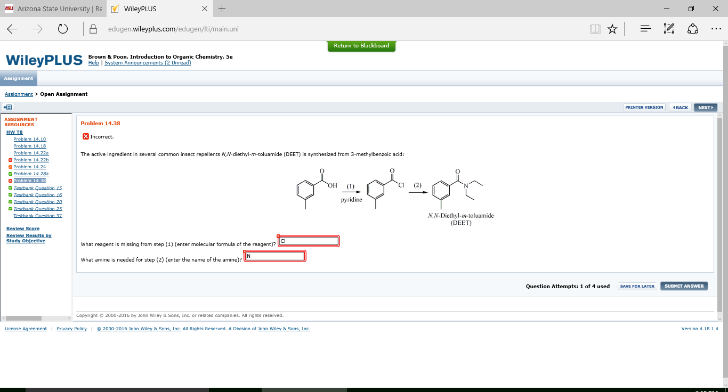Open Privacy Policy link
This screenshot has width=728, height=392.
tap(72, 329)
